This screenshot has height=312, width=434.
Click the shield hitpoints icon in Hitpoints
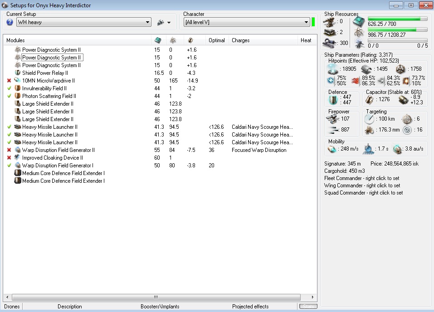333,69
